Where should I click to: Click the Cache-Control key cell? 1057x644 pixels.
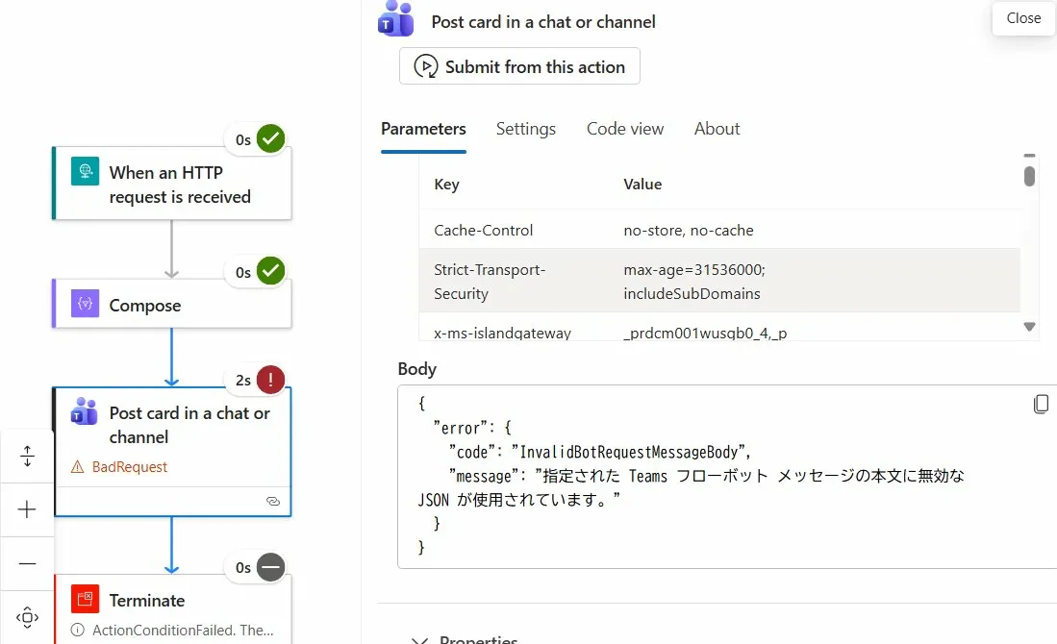point(484,231)
